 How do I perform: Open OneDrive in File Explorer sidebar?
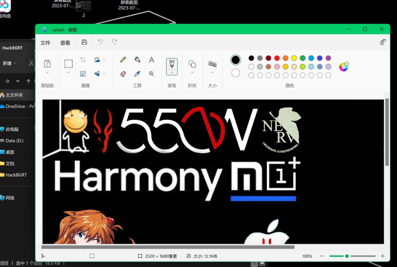tap(17, 106)
